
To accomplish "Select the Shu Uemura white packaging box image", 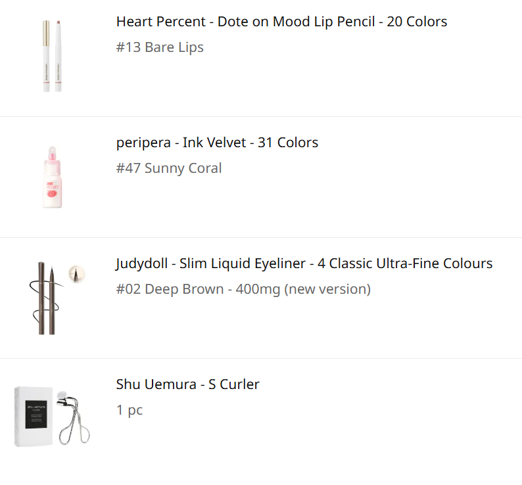I will coord(34,416).
